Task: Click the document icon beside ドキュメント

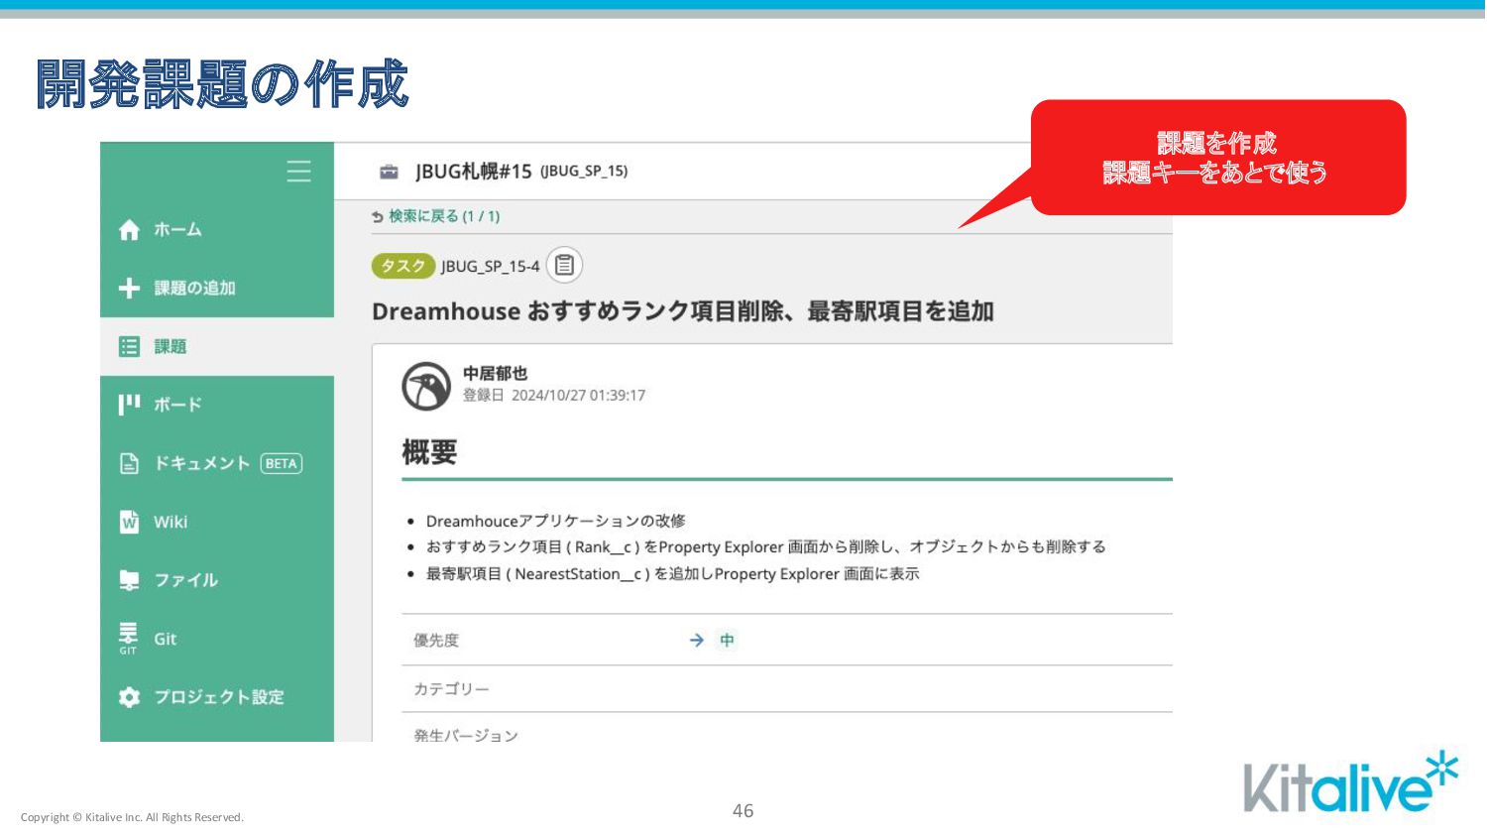Action: [x=129, y=463]
